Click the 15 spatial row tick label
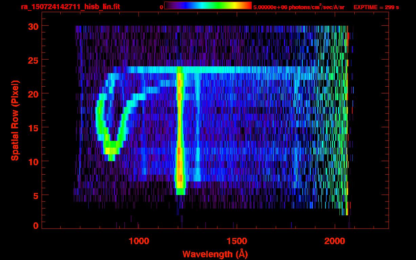The width and height of the screenshot is (416, 260). click(33, 128)
